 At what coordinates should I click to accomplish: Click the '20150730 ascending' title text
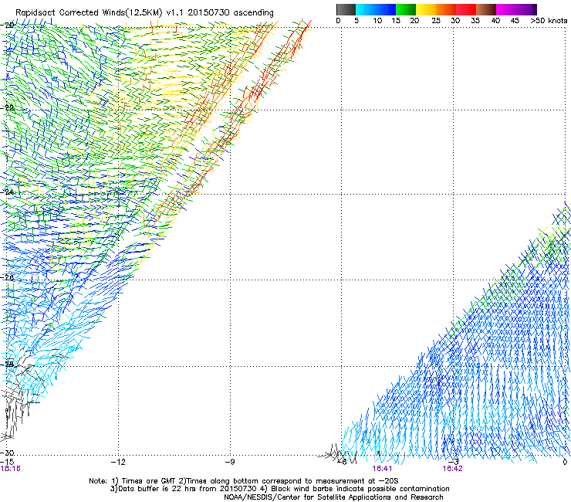click(x=231, y=12)
